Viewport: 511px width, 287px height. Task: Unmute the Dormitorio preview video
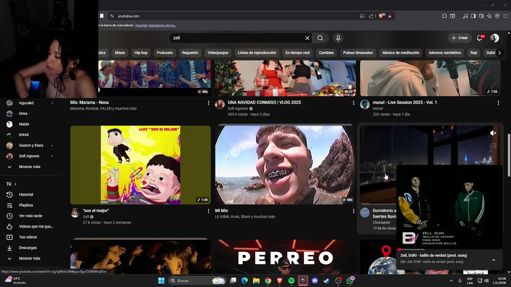pos(493,133)
